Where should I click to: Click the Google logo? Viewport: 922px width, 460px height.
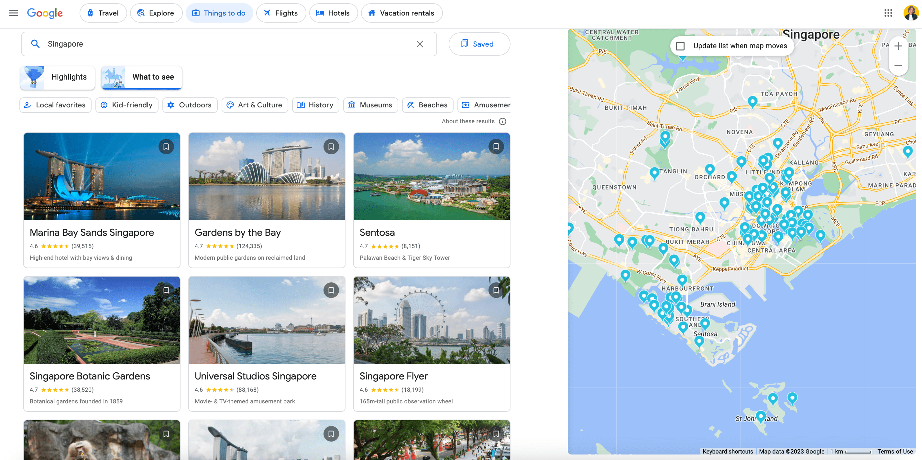(x=45, y=13)
